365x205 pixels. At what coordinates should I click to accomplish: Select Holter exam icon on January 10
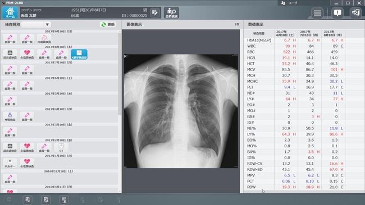click(x=10, y=163)
